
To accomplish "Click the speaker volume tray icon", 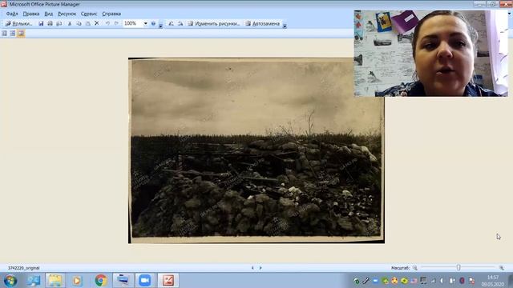I will 442,281.
